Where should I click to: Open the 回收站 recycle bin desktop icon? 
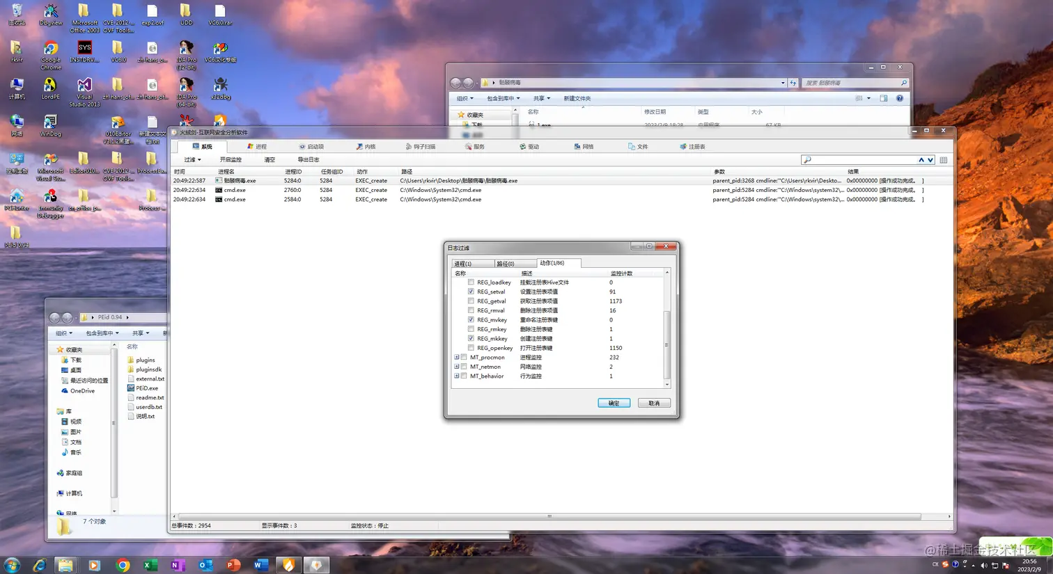(x=17, y=15)
